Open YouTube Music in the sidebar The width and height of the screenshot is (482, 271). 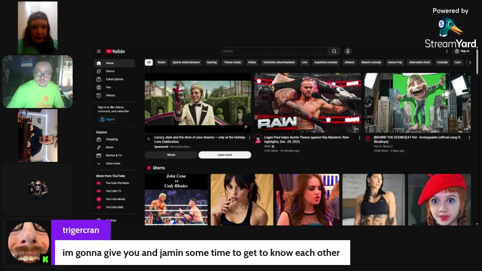click(114, 199)
